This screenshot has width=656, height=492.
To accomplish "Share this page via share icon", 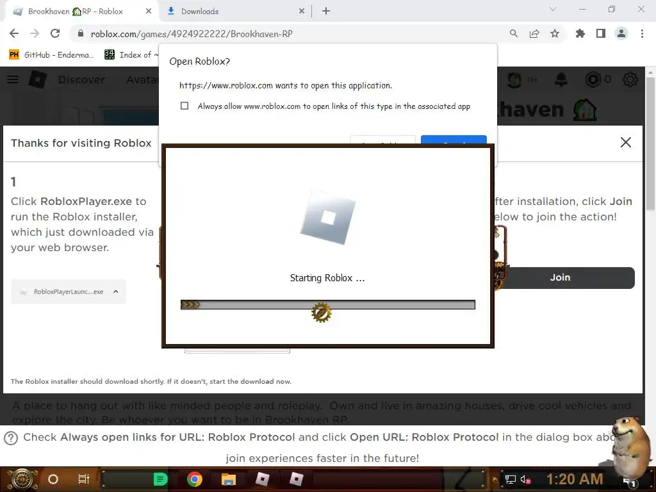I will point(534,33).
